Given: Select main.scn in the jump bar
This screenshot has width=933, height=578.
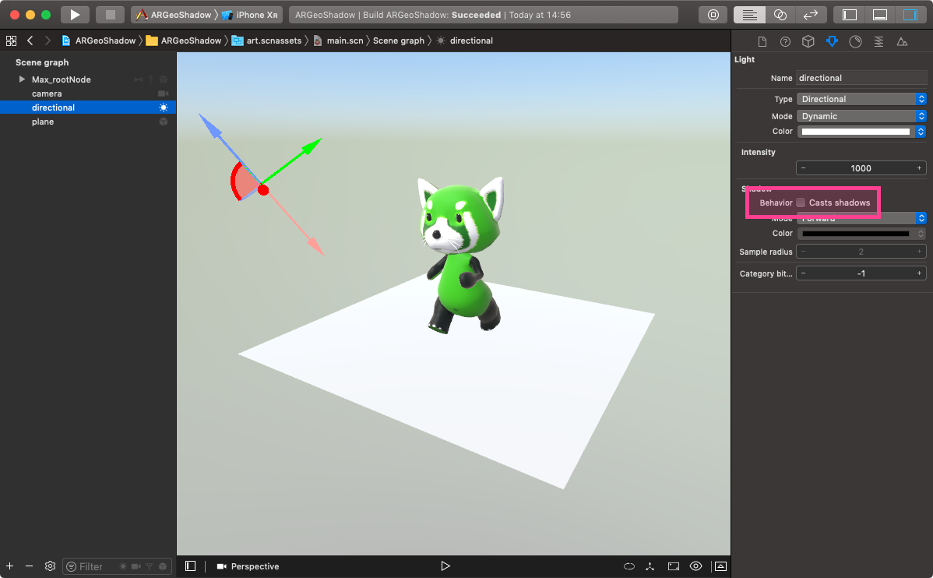Looking at the screenshot, I should pyautogui.click(x=338, y=41).
